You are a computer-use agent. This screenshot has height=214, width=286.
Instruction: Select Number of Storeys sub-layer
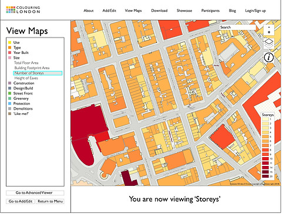point(38,73)
